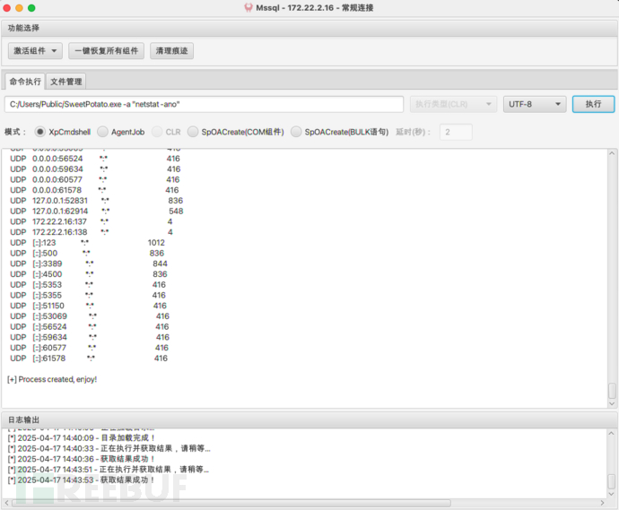Click the command output vertical scrollbar
Image resolution: width=619 pixels, height=510 pixels.
(612, 391)
